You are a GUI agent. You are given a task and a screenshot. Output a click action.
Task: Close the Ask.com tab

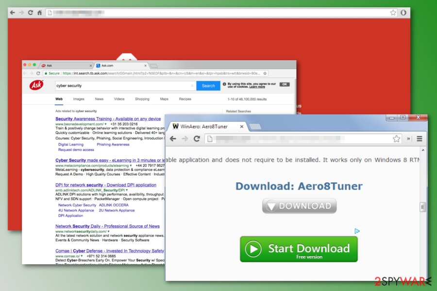(x=145, y=66)
